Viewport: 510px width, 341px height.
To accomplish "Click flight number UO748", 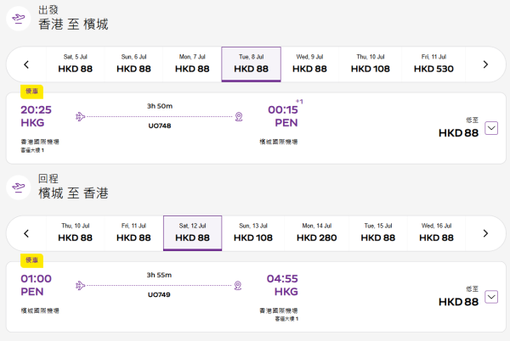I will click(160, 126).
